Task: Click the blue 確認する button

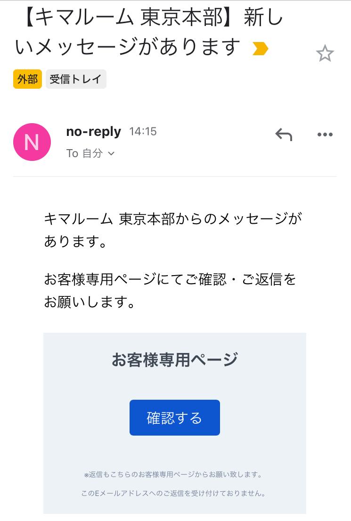Action: pyautogui.click(x=174, y=418)
